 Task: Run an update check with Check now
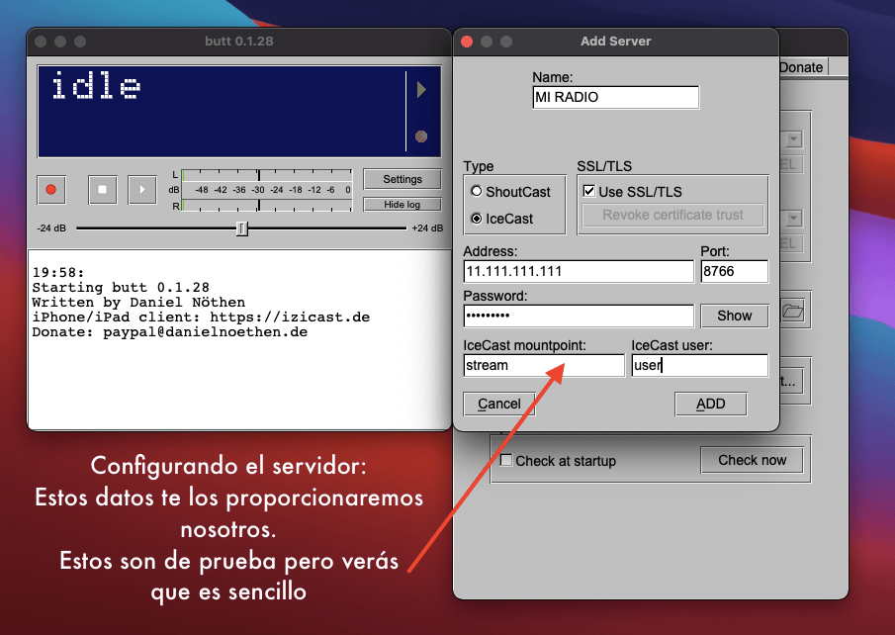(752, 461)
